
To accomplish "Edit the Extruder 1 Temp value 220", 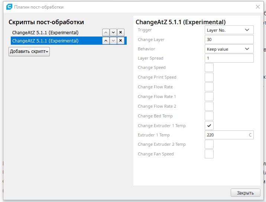I will coord(229,135).
